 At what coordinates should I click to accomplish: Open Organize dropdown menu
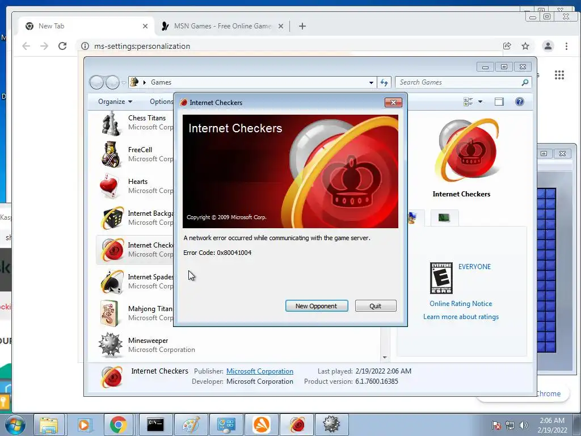(x=115, y=102)
